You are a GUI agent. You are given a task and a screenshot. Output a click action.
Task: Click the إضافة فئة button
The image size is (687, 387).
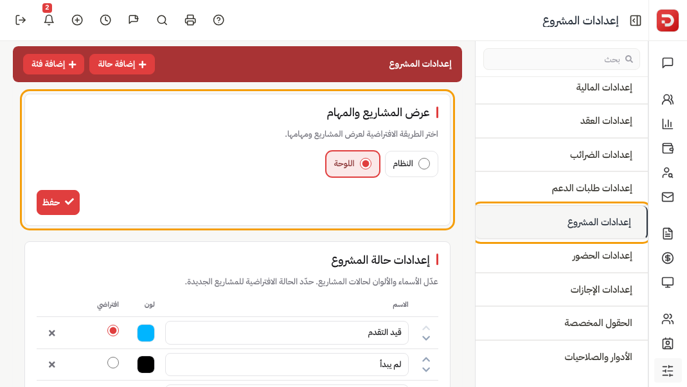coord(53,64)
